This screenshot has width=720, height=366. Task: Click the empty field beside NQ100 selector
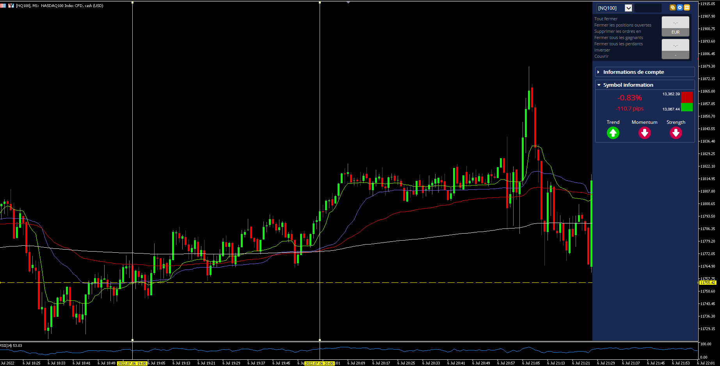(648, 8)
